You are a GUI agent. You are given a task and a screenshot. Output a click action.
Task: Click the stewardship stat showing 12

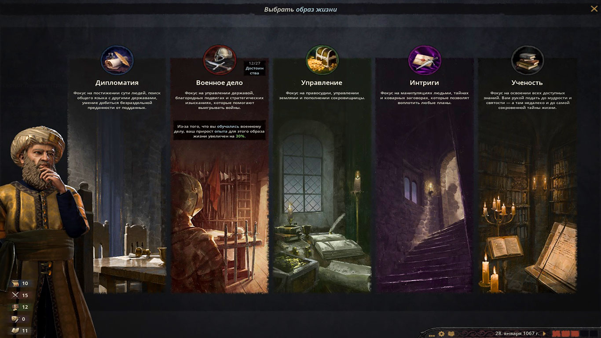pos(20,307)
